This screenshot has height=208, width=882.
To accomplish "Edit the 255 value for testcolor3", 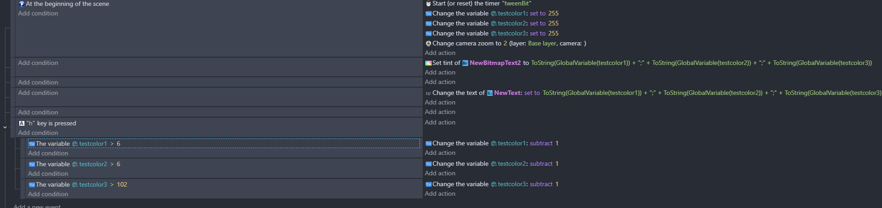I will pyautogui.click(x=553, y=34).
